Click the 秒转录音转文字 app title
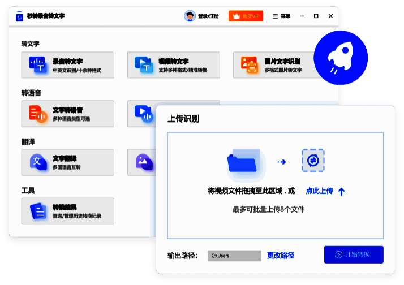Image resolution: width=404 pixels, height=285 pixels. click(46, 16)
